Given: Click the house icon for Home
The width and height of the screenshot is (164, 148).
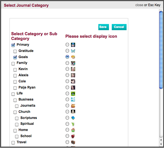Looking at the screenshot, I should coord(73,130).
